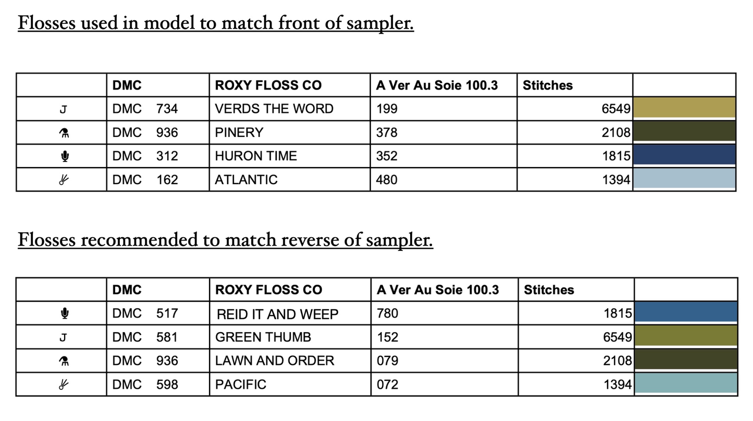Pick the khaki swatch for VERDS THE WORD
The width and height of the screenshot is (753, 421).
pyautogui.click(x=684, y=108)
